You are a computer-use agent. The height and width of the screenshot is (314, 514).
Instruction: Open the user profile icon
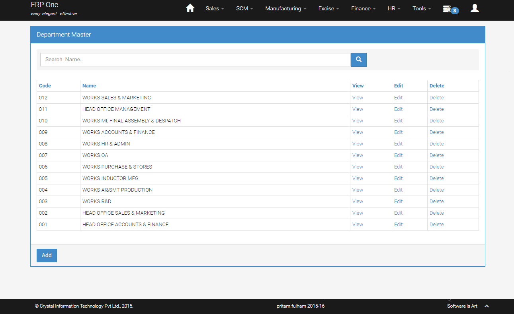(x=474, y=8)
